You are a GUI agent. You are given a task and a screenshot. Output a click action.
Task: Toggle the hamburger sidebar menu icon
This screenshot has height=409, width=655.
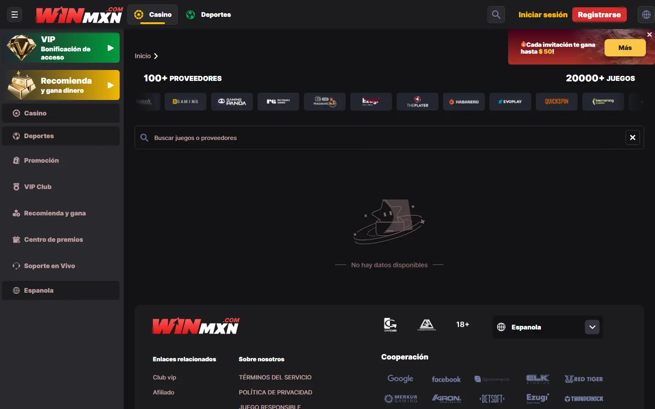(15, 15)
